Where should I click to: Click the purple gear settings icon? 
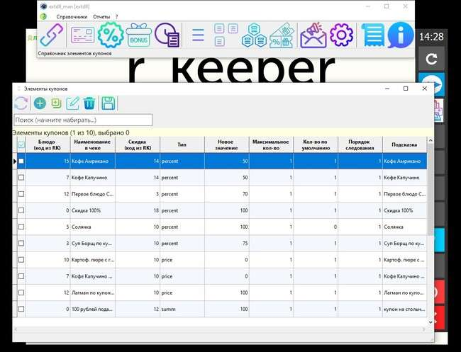(x=341, y=35)
